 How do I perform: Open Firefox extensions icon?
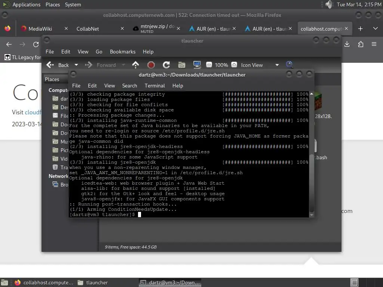(x=361, y=44)
